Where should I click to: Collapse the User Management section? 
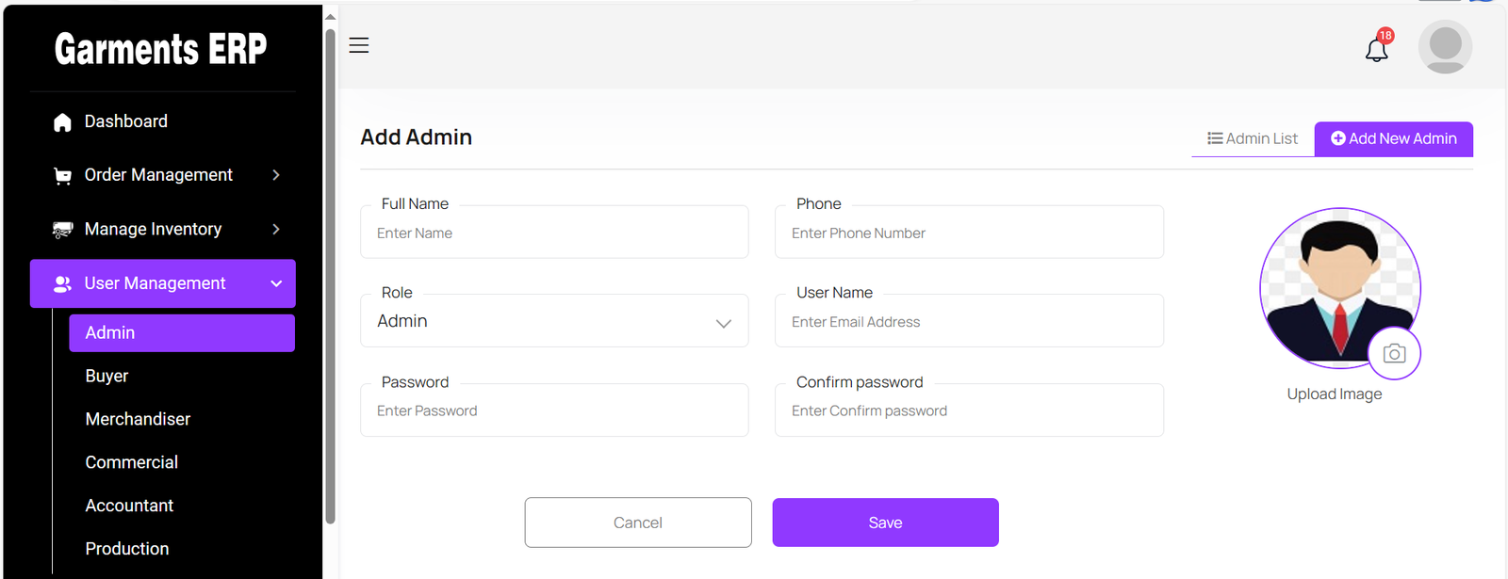(276, 283)
